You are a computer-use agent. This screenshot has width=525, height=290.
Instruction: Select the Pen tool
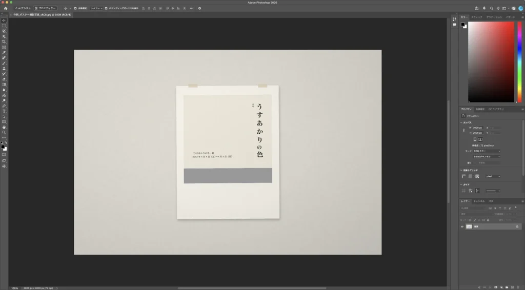4,106
